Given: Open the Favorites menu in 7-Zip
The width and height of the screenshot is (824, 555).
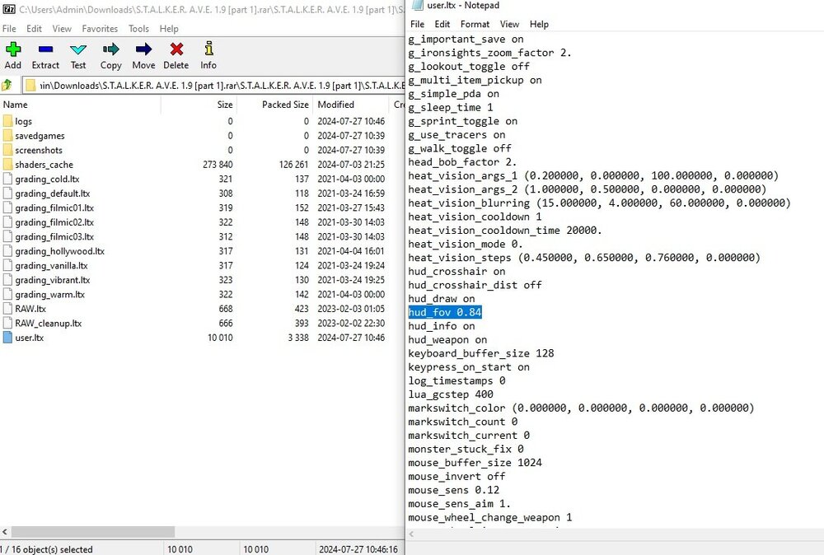Looking at the screenshot, I should (x=100, y=29).
